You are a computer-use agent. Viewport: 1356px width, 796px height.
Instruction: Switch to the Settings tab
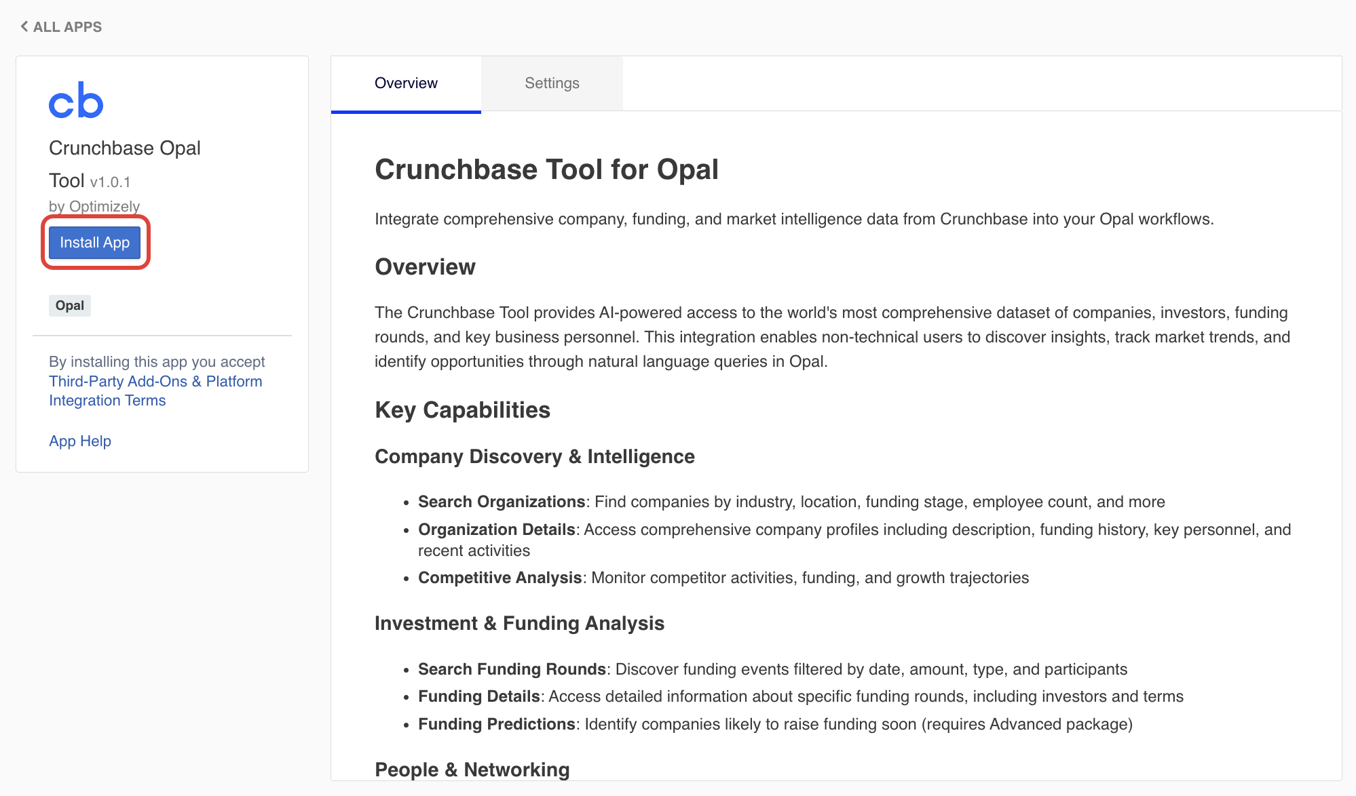tap(551, 83)
